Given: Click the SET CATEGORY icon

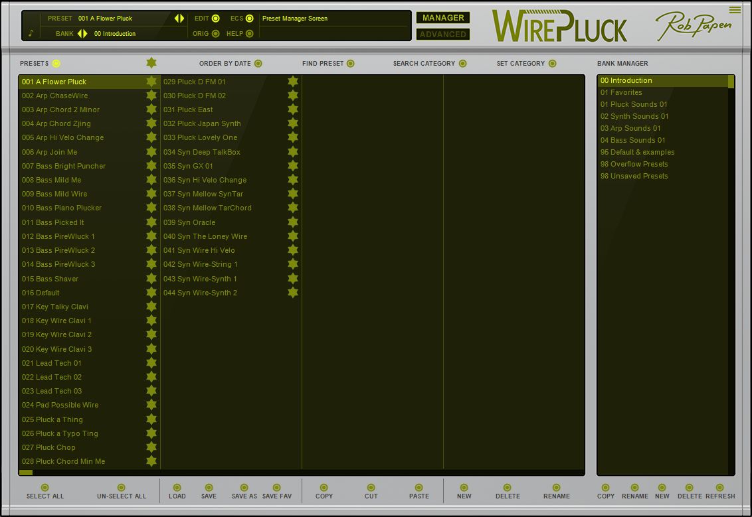Looking at the screenshot, I should point(552,63).
